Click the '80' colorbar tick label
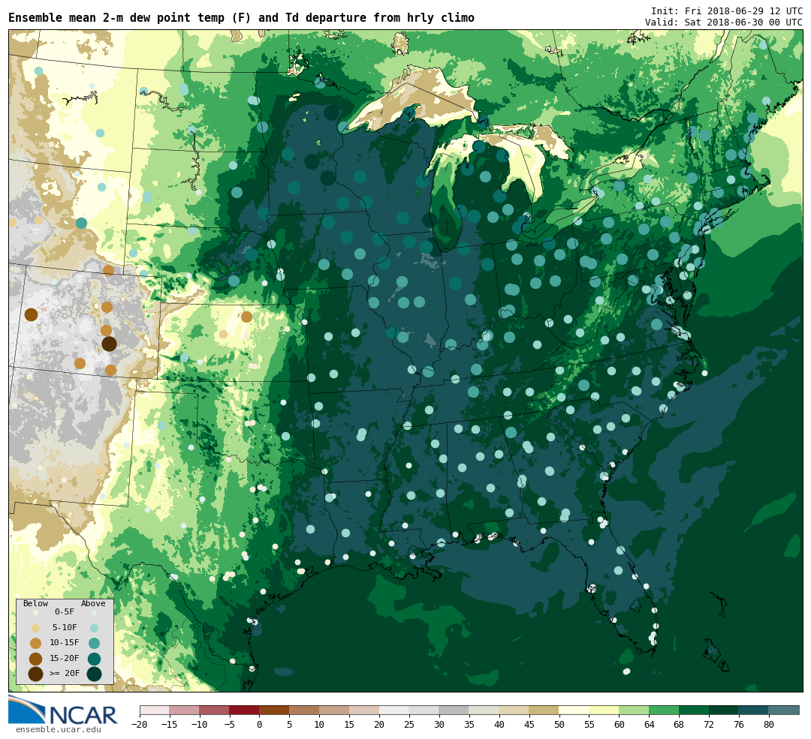This screenshot has width=811, height=739. click(x=769, y=725)
